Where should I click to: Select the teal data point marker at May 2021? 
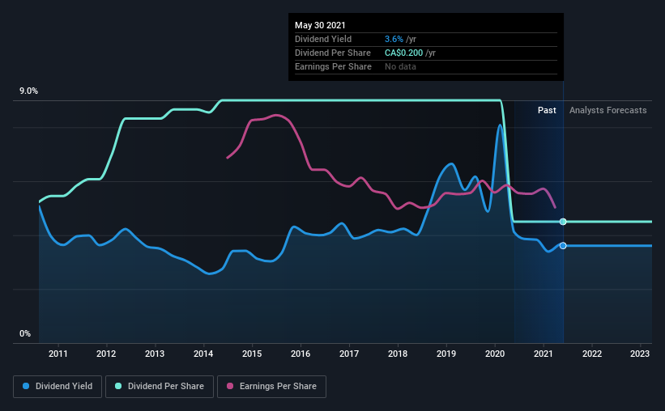tap(563, 222)
